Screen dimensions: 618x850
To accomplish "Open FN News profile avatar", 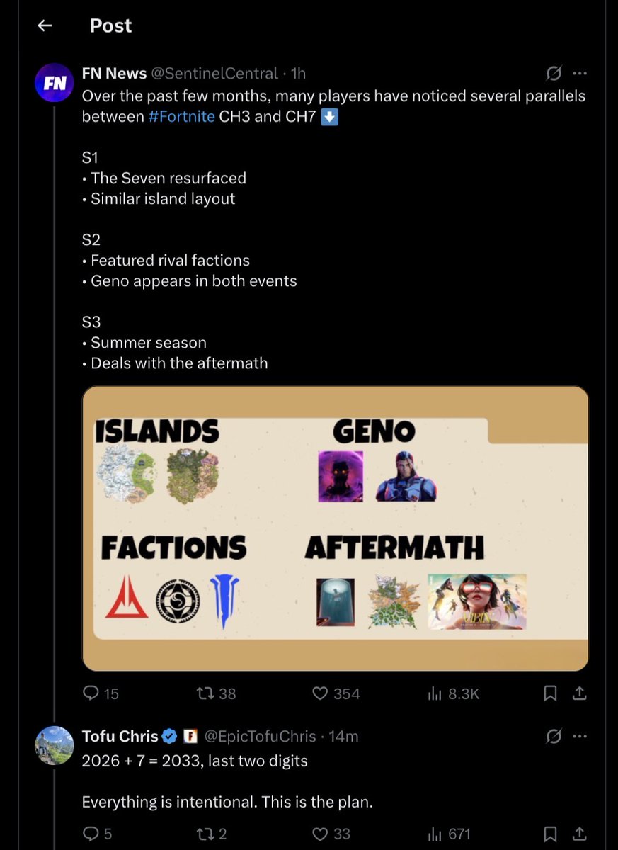I will pos(55,82).
